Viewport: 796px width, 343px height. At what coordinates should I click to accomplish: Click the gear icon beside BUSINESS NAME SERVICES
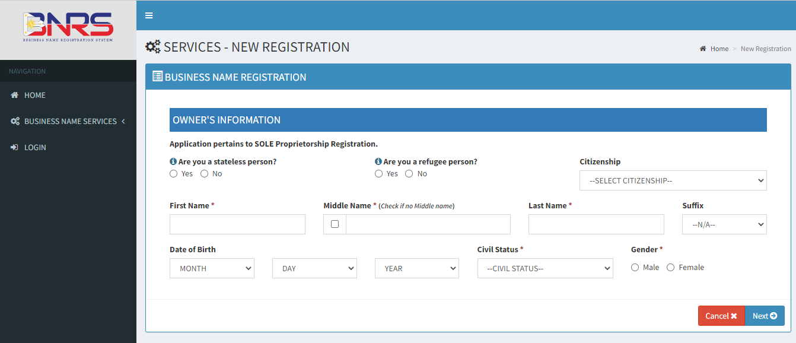[x=15, y=121]
